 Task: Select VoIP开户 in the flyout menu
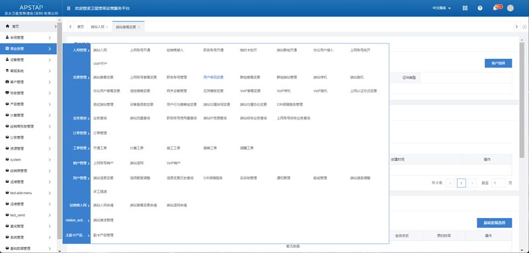(101, 63)
